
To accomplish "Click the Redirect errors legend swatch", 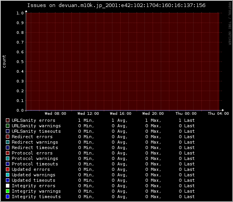I will click(x=7, y=137).
